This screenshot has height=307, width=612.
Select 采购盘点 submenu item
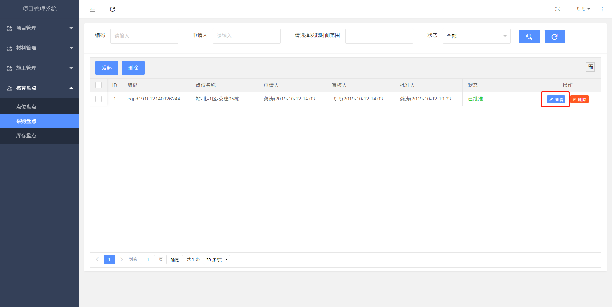(x=39, y=121)
